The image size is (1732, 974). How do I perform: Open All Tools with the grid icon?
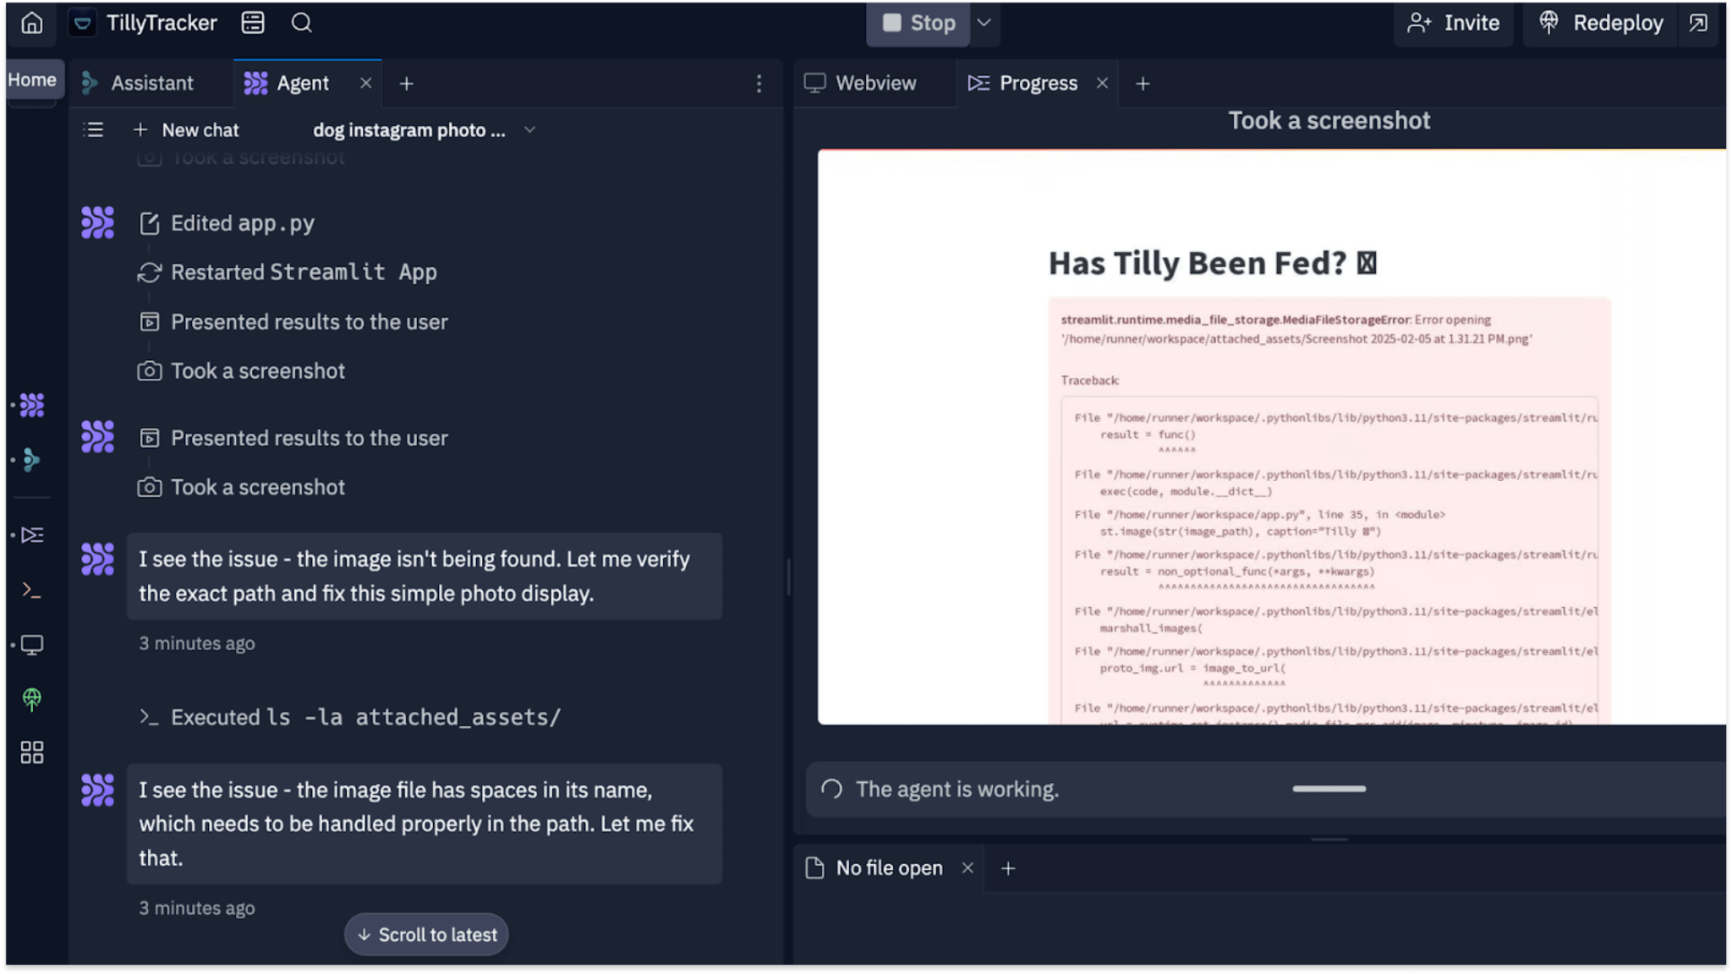tap(31, 752)
